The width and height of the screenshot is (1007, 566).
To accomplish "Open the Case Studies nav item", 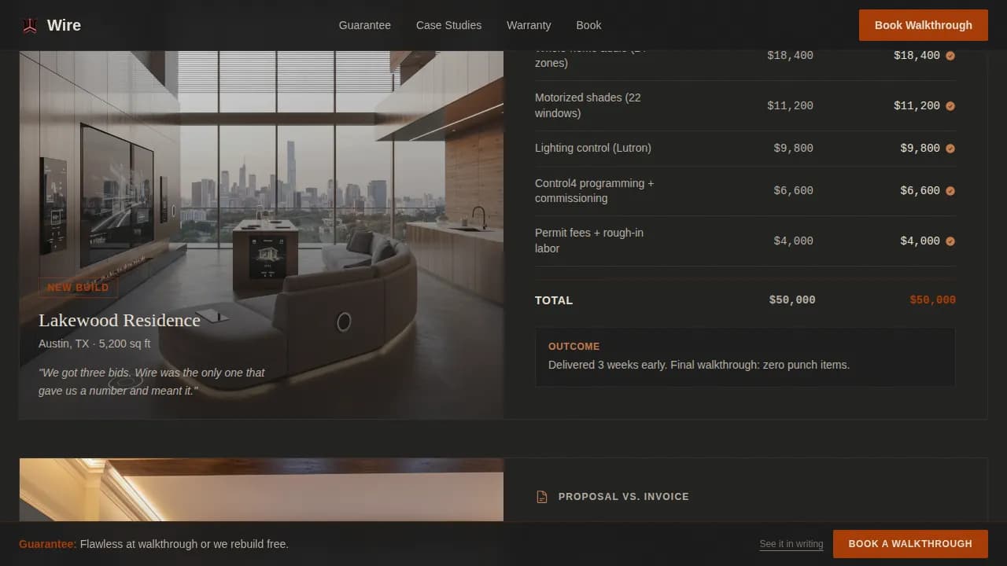I will pyautogui.click(x=448, y=25).
